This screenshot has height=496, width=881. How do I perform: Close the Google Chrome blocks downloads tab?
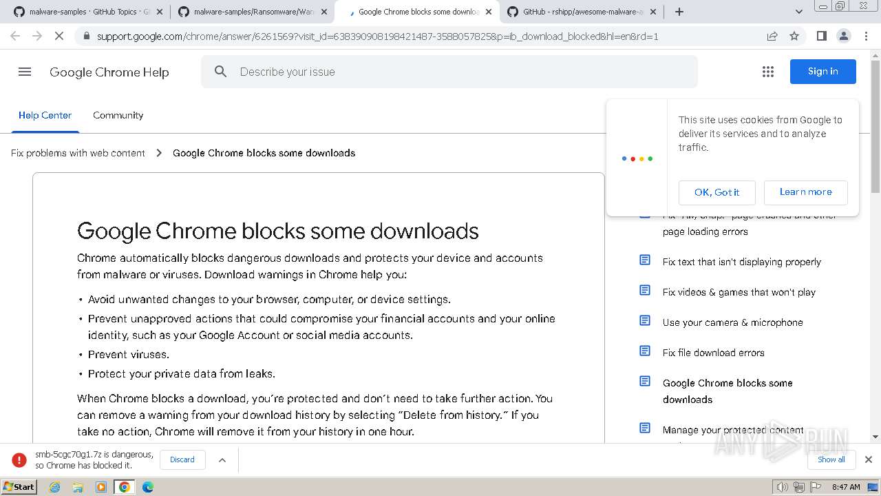pyautogui.click(x=489, y=12)
